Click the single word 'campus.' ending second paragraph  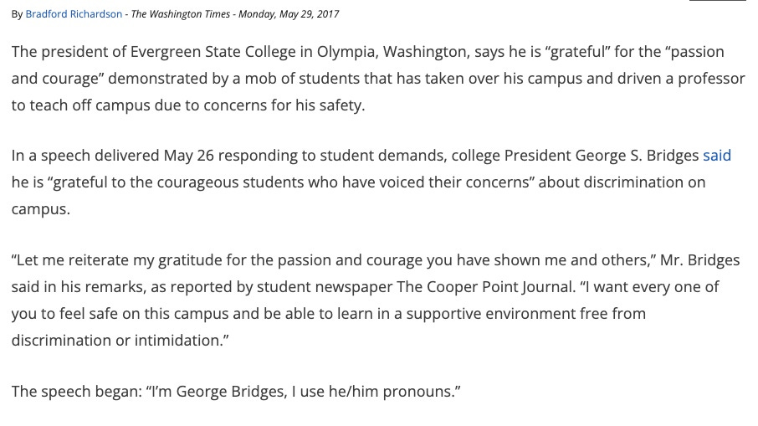pyautogui.click(x=41, y=209)
